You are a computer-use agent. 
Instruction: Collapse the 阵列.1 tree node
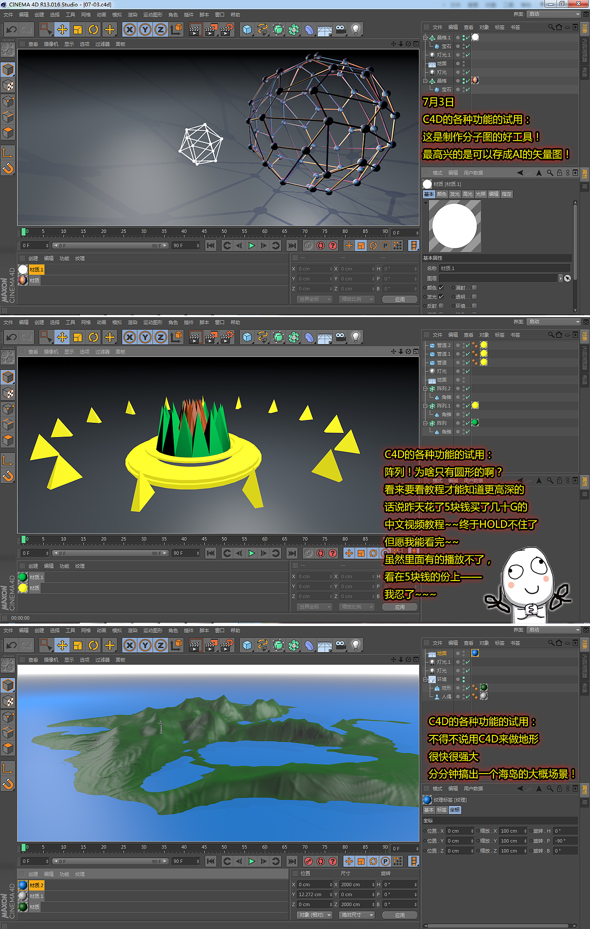[x=425, y=406]
